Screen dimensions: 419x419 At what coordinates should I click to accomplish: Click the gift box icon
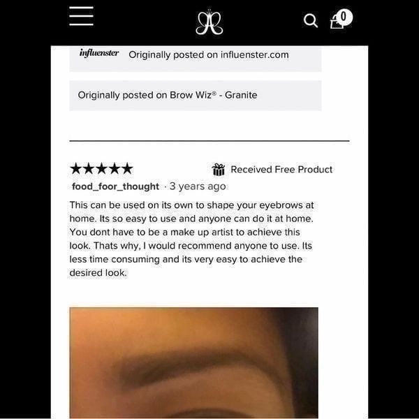[x=219, y=170]
